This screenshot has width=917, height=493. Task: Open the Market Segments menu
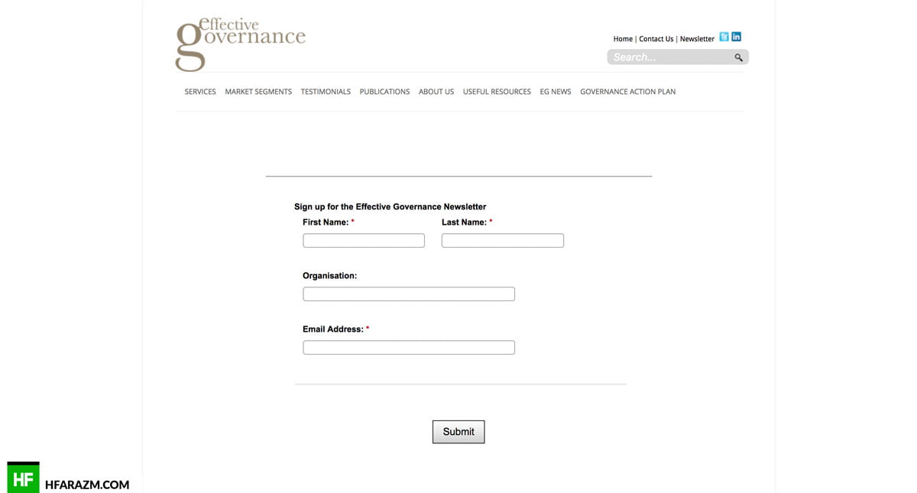(x=258, y=92)
